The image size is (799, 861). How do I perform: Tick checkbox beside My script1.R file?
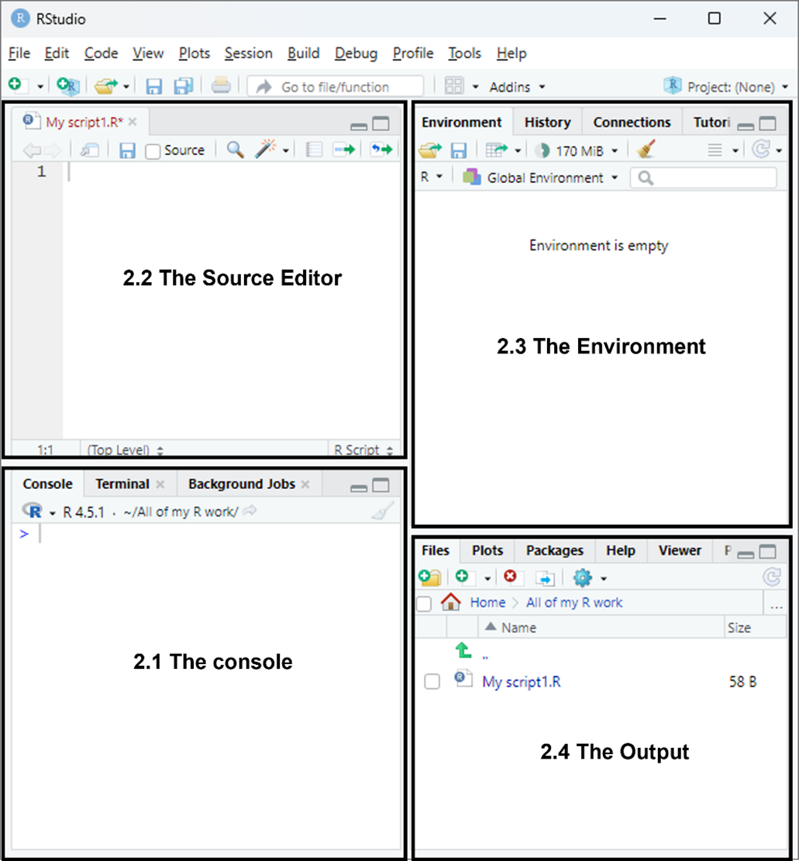point(432,681)
